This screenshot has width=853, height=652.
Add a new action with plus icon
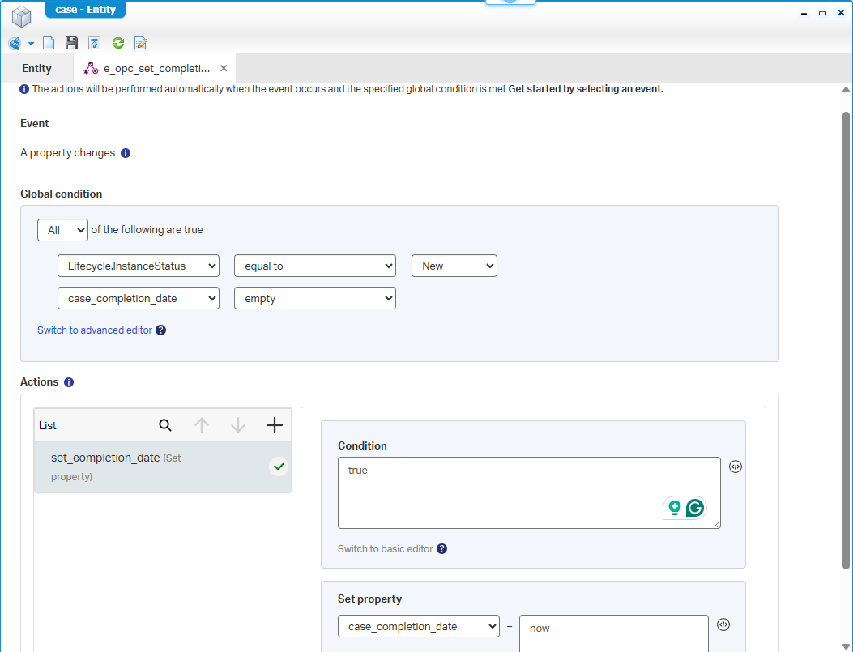[275, 425]
